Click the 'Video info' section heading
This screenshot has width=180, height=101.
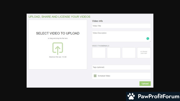[97, 21]
